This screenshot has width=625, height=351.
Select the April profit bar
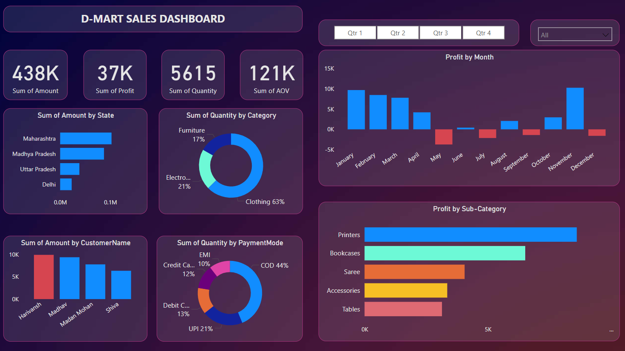click(422, 121)
